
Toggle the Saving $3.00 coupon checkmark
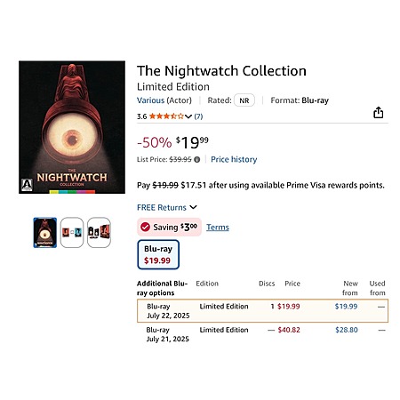145,228
